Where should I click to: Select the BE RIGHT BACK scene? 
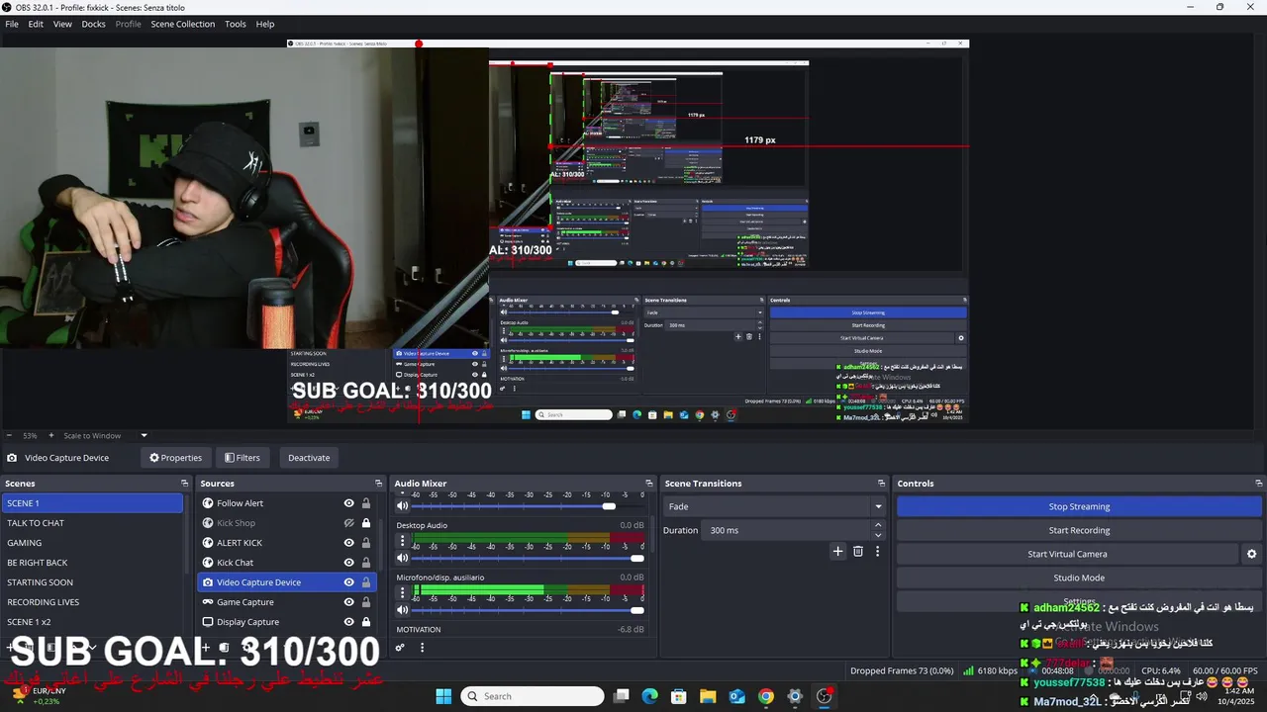[x=92, y=563]
